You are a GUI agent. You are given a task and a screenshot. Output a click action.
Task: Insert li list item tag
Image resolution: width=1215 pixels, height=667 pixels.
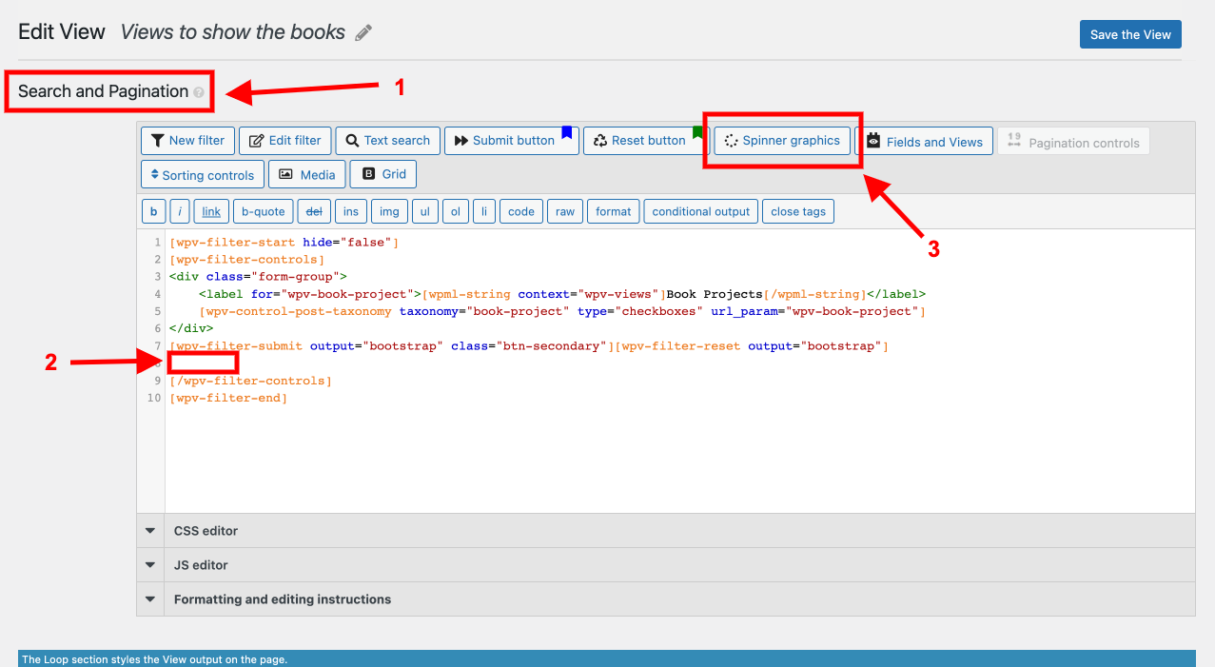click(x=484, y=211)
